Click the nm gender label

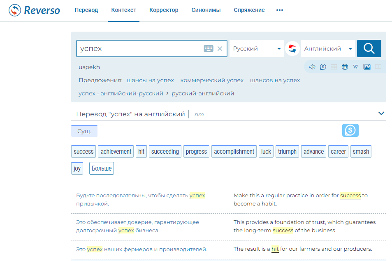coord(199,114)
